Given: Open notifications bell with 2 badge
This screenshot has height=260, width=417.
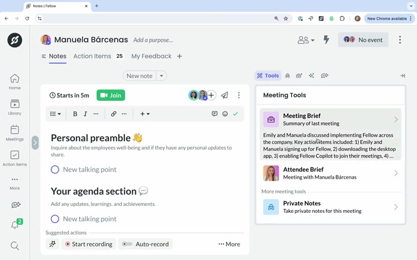Looking at the screenshot, I should [16, 224].
